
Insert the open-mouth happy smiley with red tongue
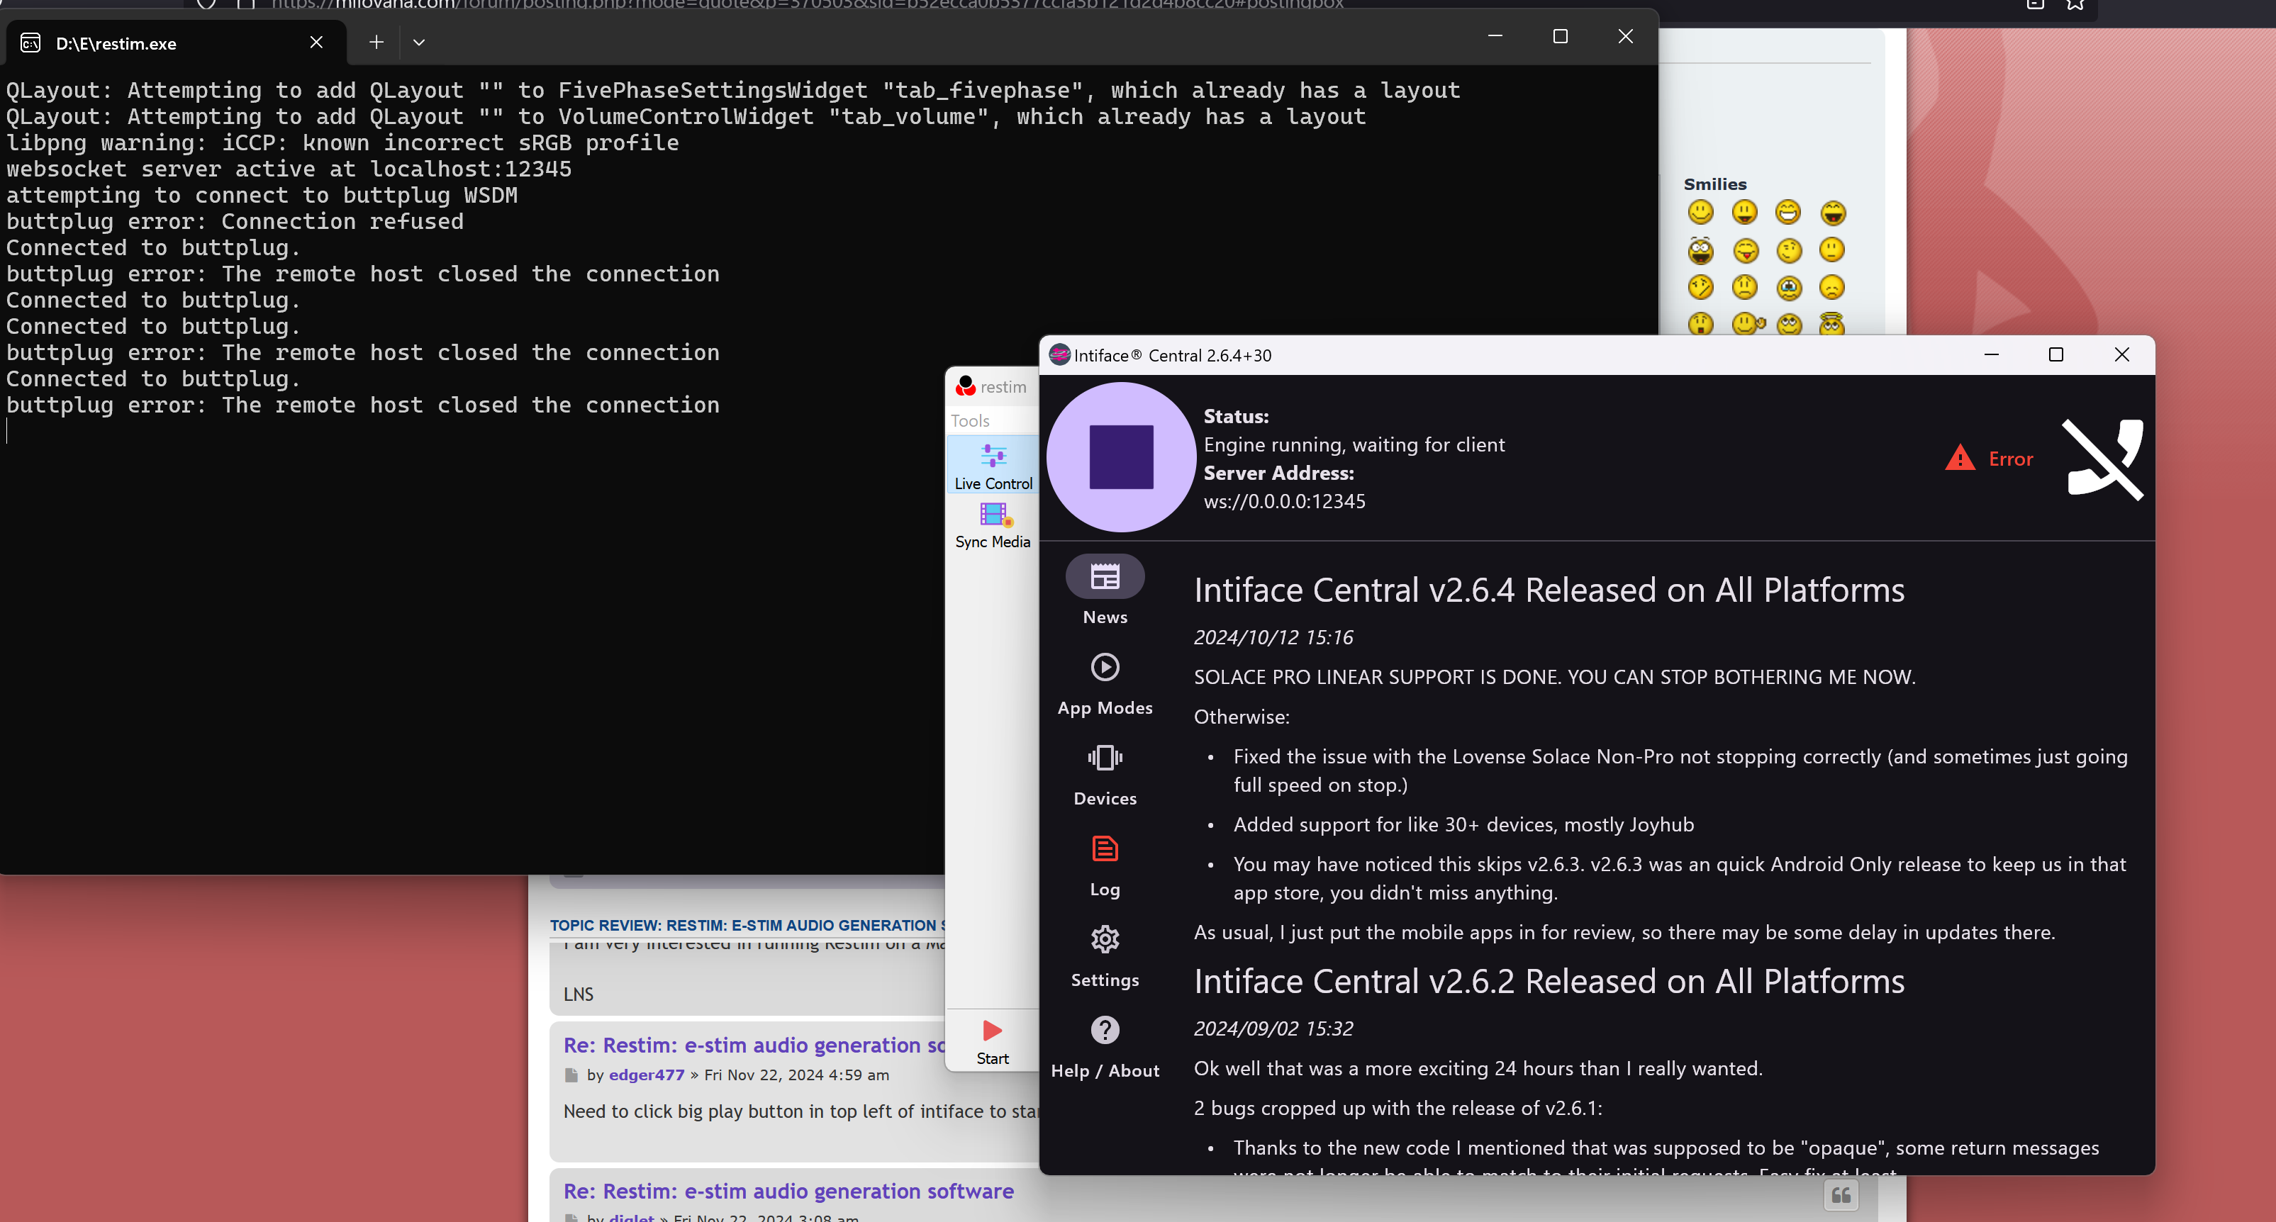pyautogui.click(x=1744, y=212)
